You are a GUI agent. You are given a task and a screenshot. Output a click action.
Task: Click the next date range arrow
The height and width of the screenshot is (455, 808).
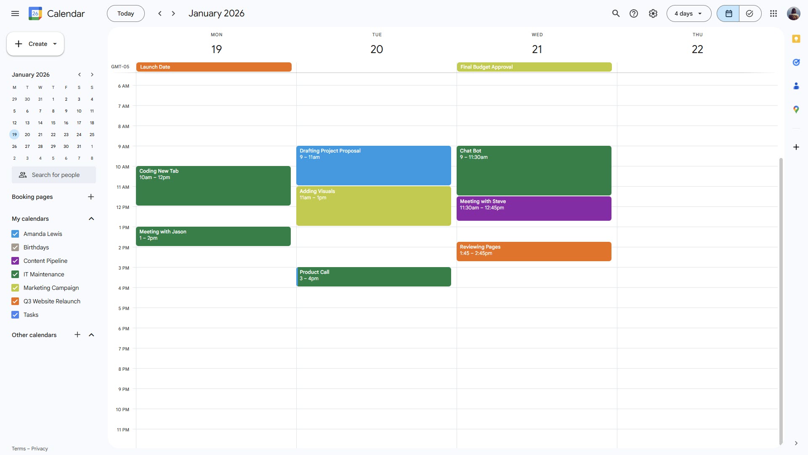pyautogui.click(x=173, y=13)
